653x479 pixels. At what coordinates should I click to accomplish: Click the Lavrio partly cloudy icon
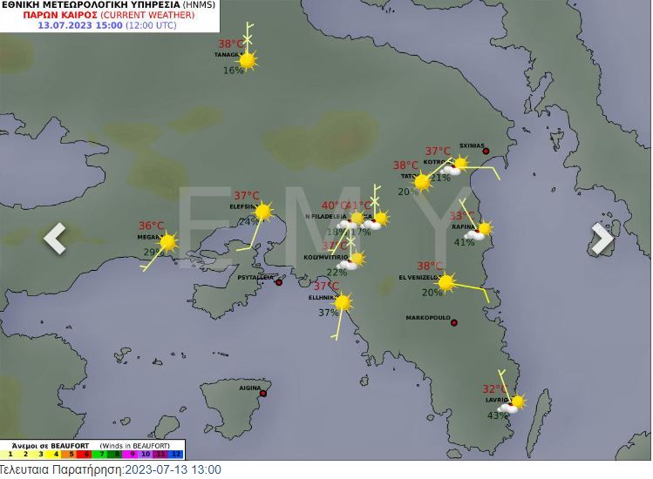click(x=514, y=403)
